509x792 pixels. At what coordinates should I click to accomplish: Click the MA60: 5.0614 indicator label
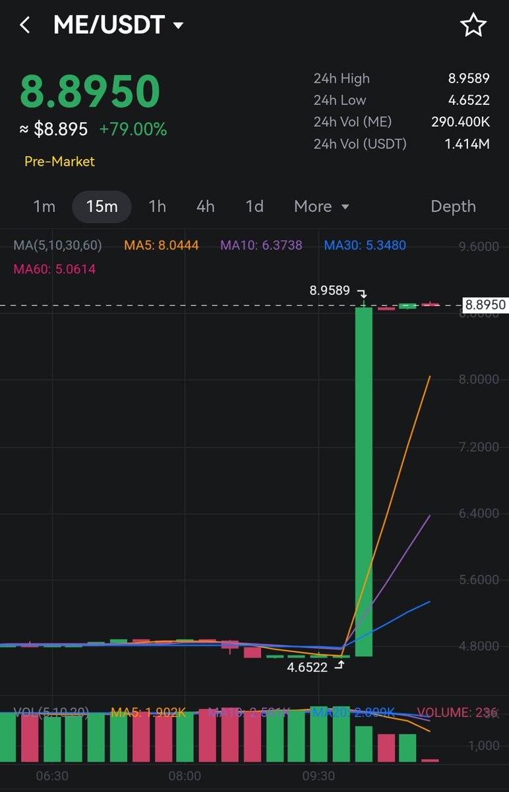pyautogui.click(x=55, y=269)
